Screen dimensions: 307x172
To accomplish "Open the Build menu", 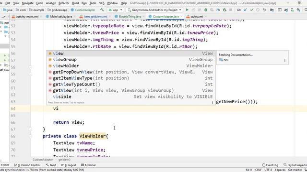I will tap(75, 3).
